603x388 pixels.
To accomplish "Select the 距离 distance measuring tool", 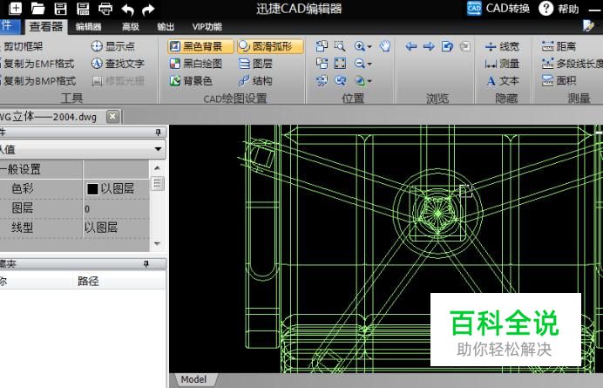I will (x=559, y=46).
